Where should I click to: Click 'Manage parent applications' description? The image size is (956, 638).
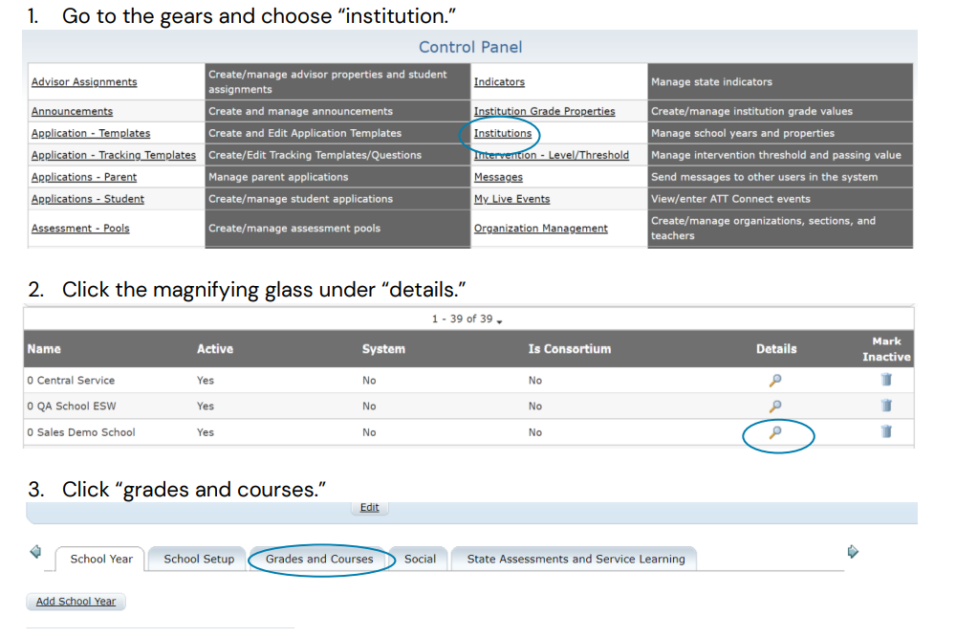[278, 177]
